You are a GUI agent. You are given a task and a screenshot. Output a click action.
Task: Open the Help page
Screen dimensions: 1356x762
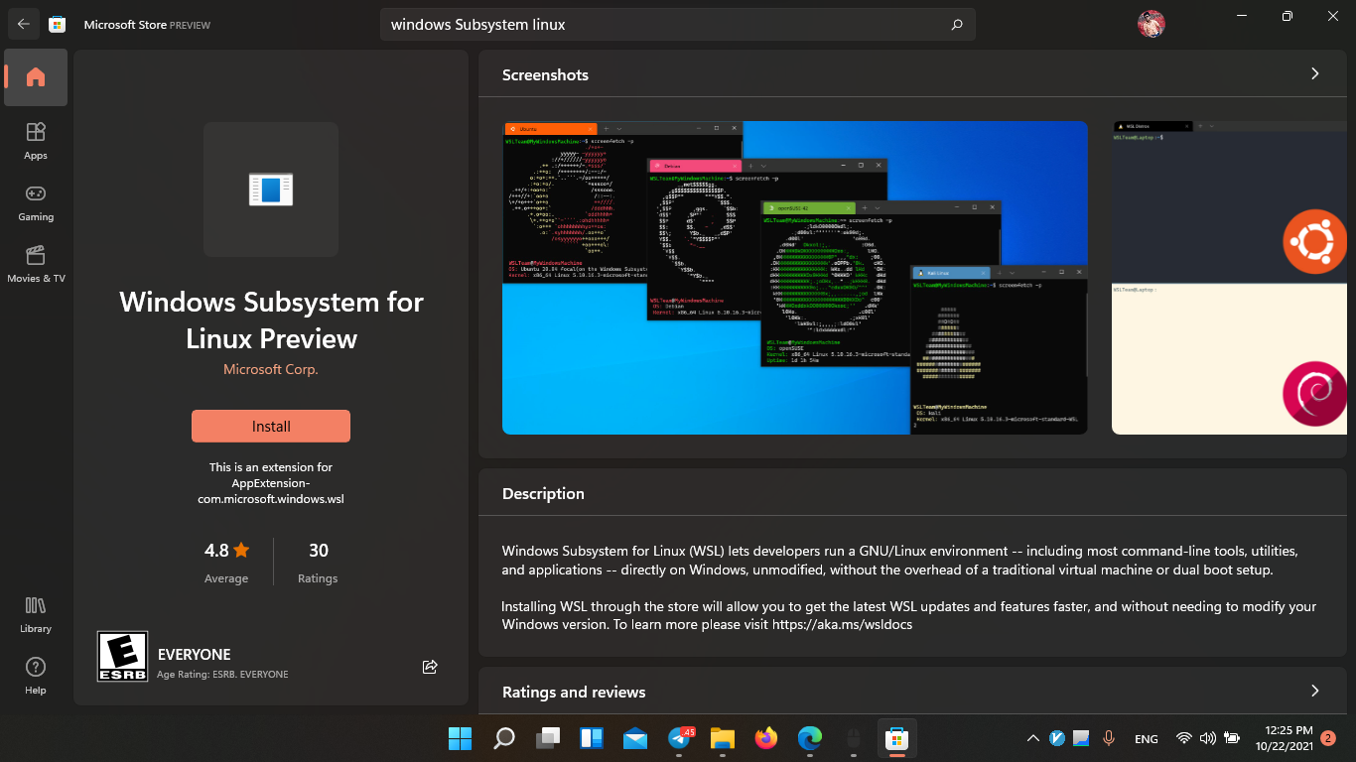tap(36, 675)
